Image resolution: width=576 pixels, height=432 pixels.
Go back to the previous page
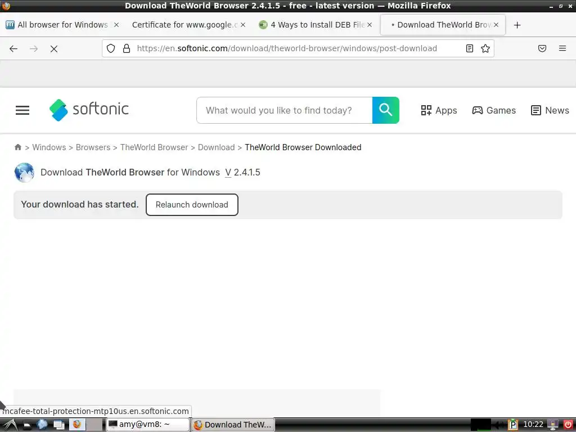(x=13, y=48)
